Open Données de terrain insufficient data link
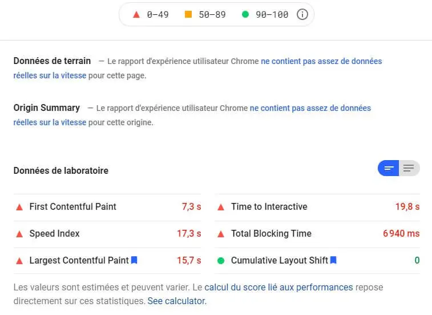This screenshot has height=315, width=432. [x=197, y=68]
